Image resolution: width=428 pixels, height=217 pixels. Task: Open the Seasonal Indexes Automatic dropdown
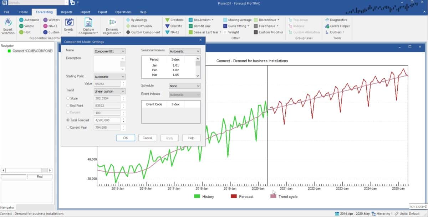[x=184, y=51]
